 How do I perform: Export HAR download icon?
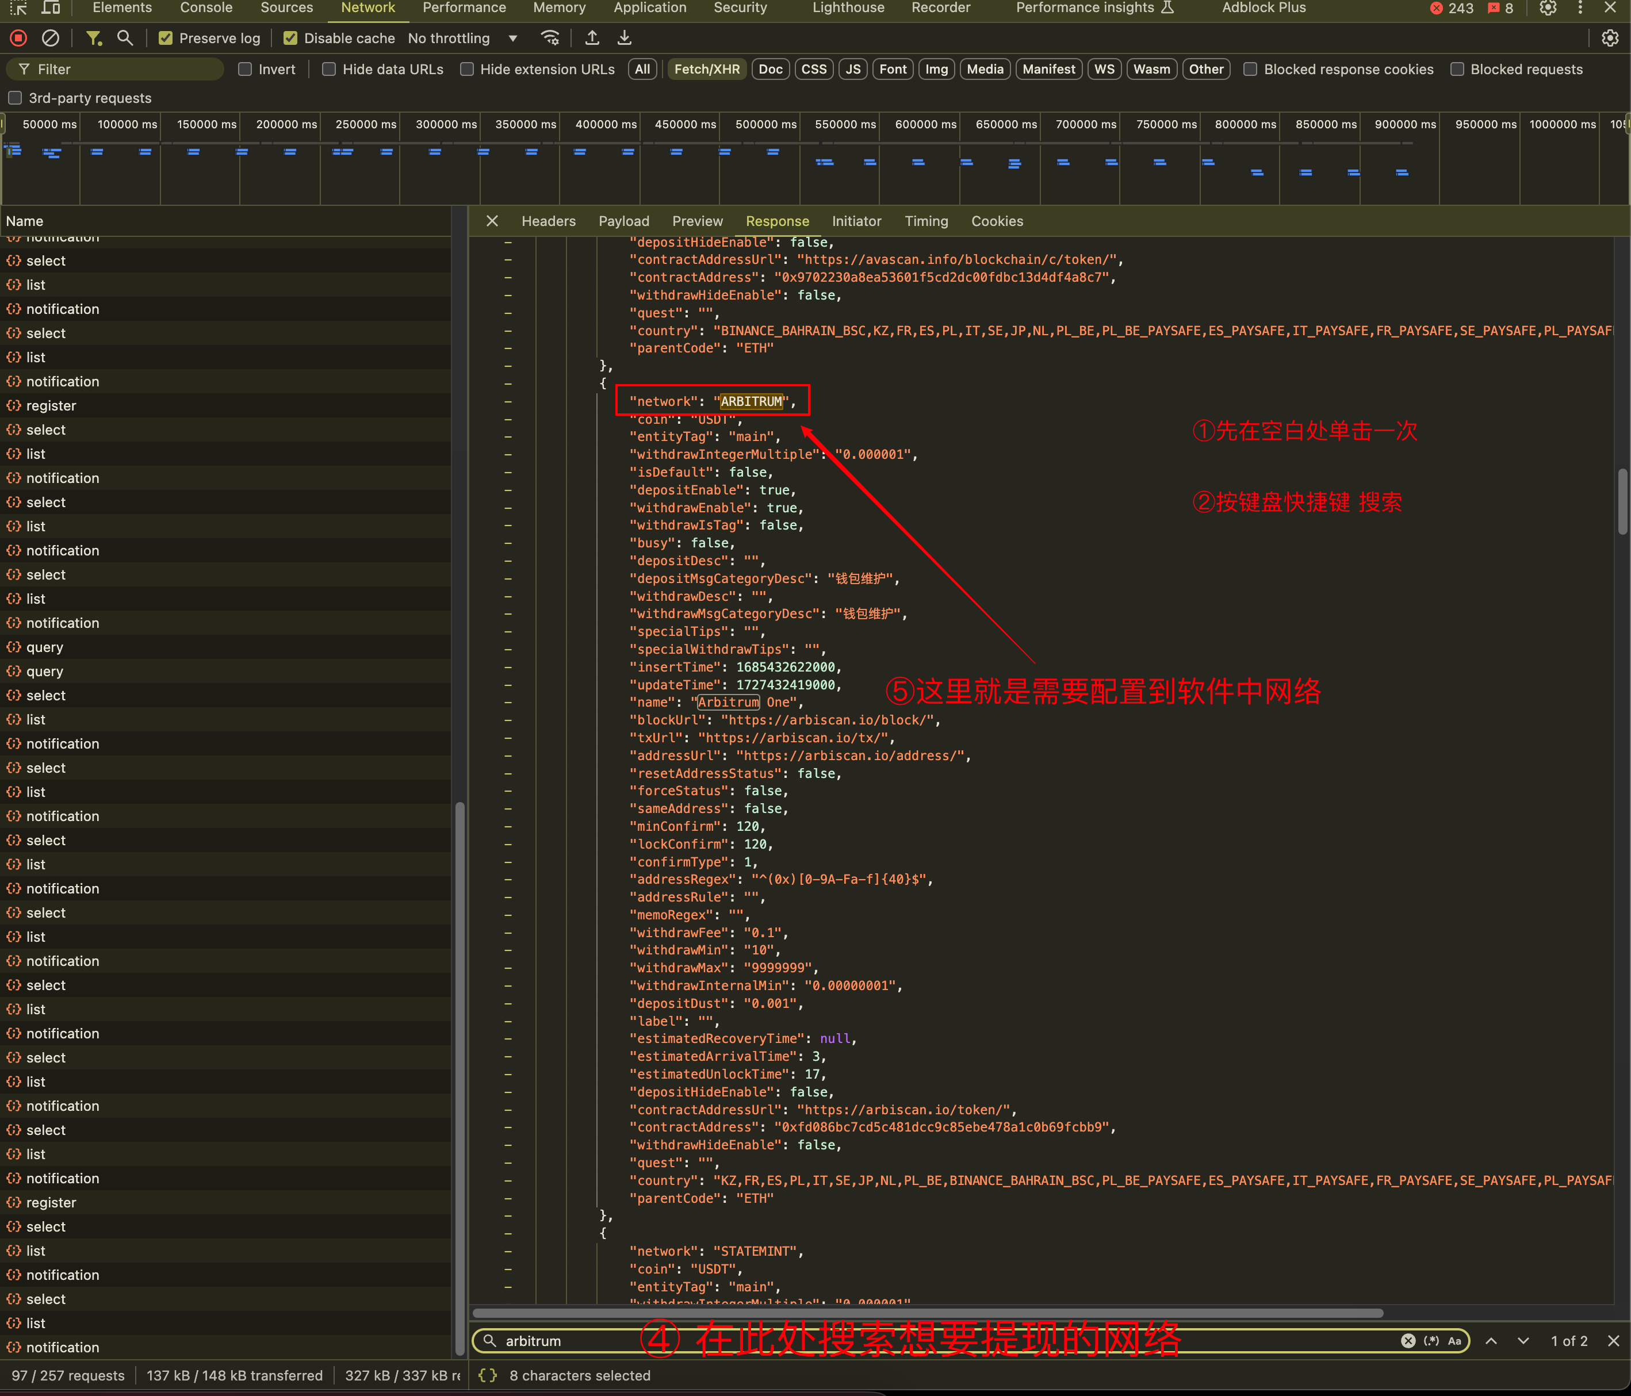click(x=624, y=38)
